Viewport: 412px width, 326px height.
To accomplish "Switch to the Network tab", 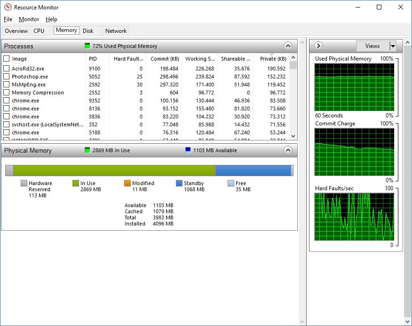I will tap(116, 31).
